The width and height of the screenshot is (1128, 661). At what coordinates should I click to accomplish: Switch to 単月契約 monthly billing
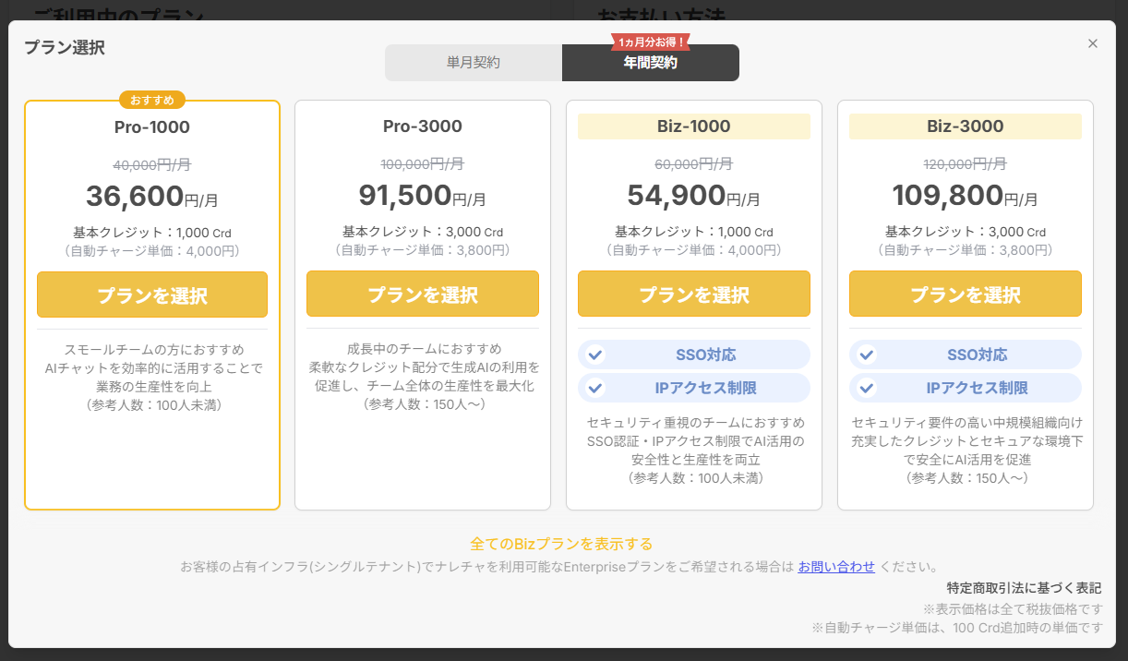point(474,63)
